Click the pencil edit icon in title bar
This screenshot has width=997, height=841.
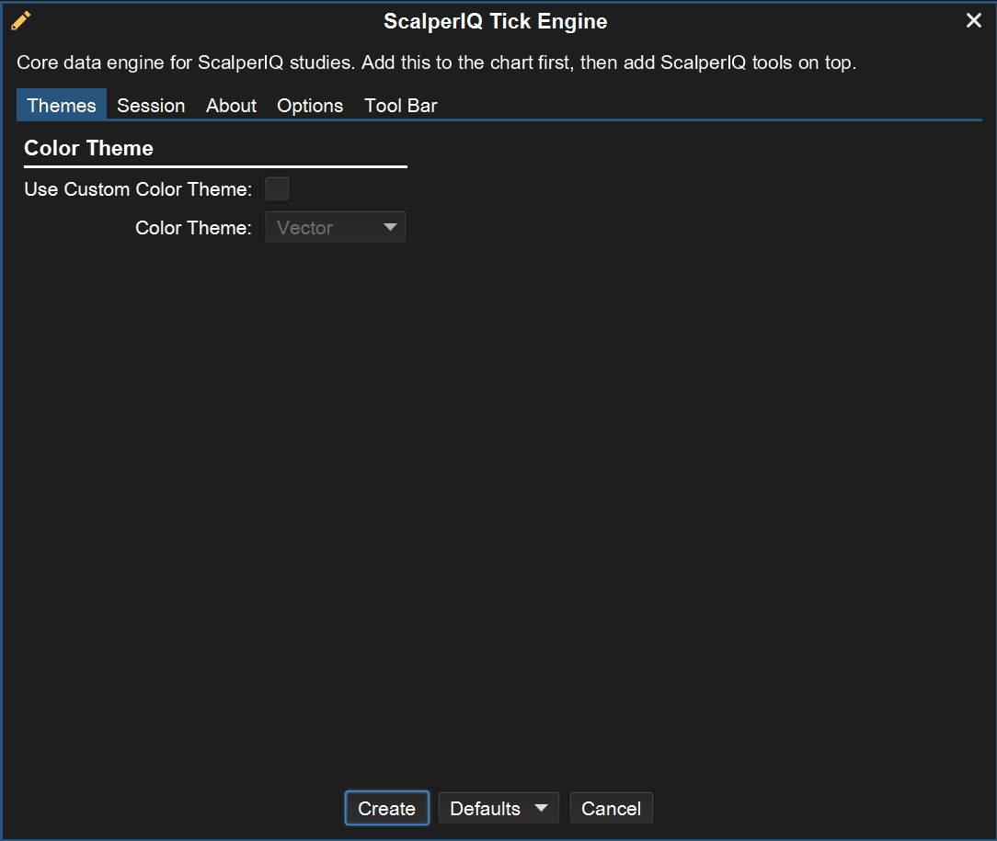click(x=20, y=21)
